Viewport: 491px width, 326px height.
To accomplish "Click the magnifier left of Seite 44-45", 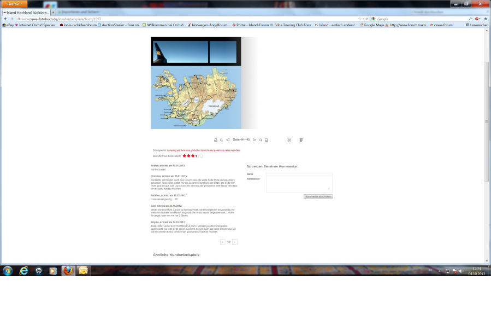I will [x=221, y=140].
